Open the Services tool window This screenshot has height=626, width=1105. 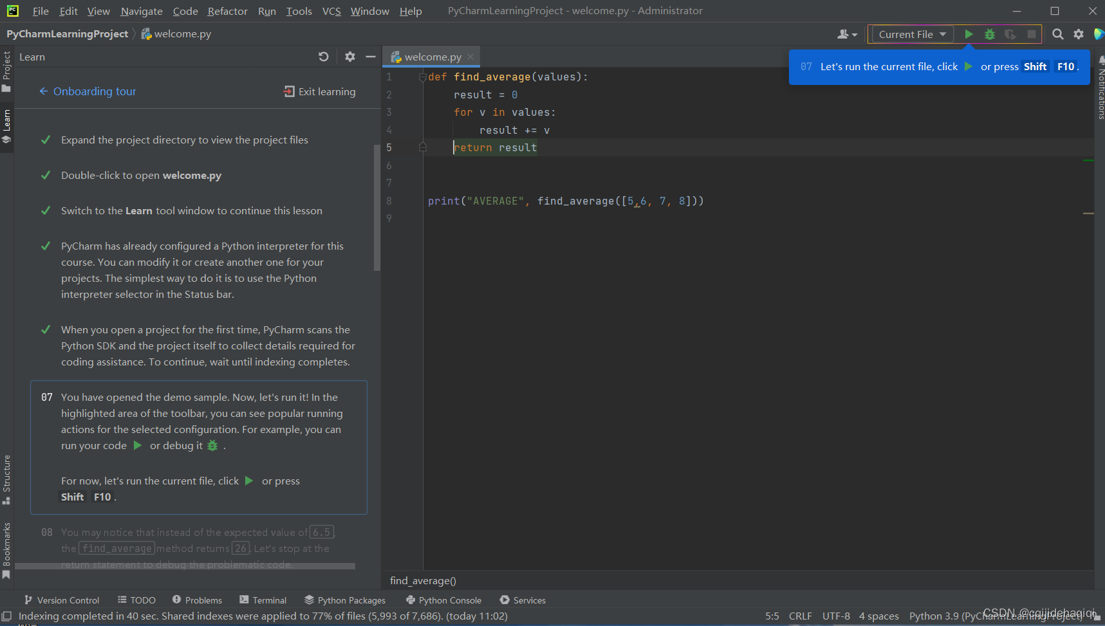pyautogui.click(x=523, y=600)
